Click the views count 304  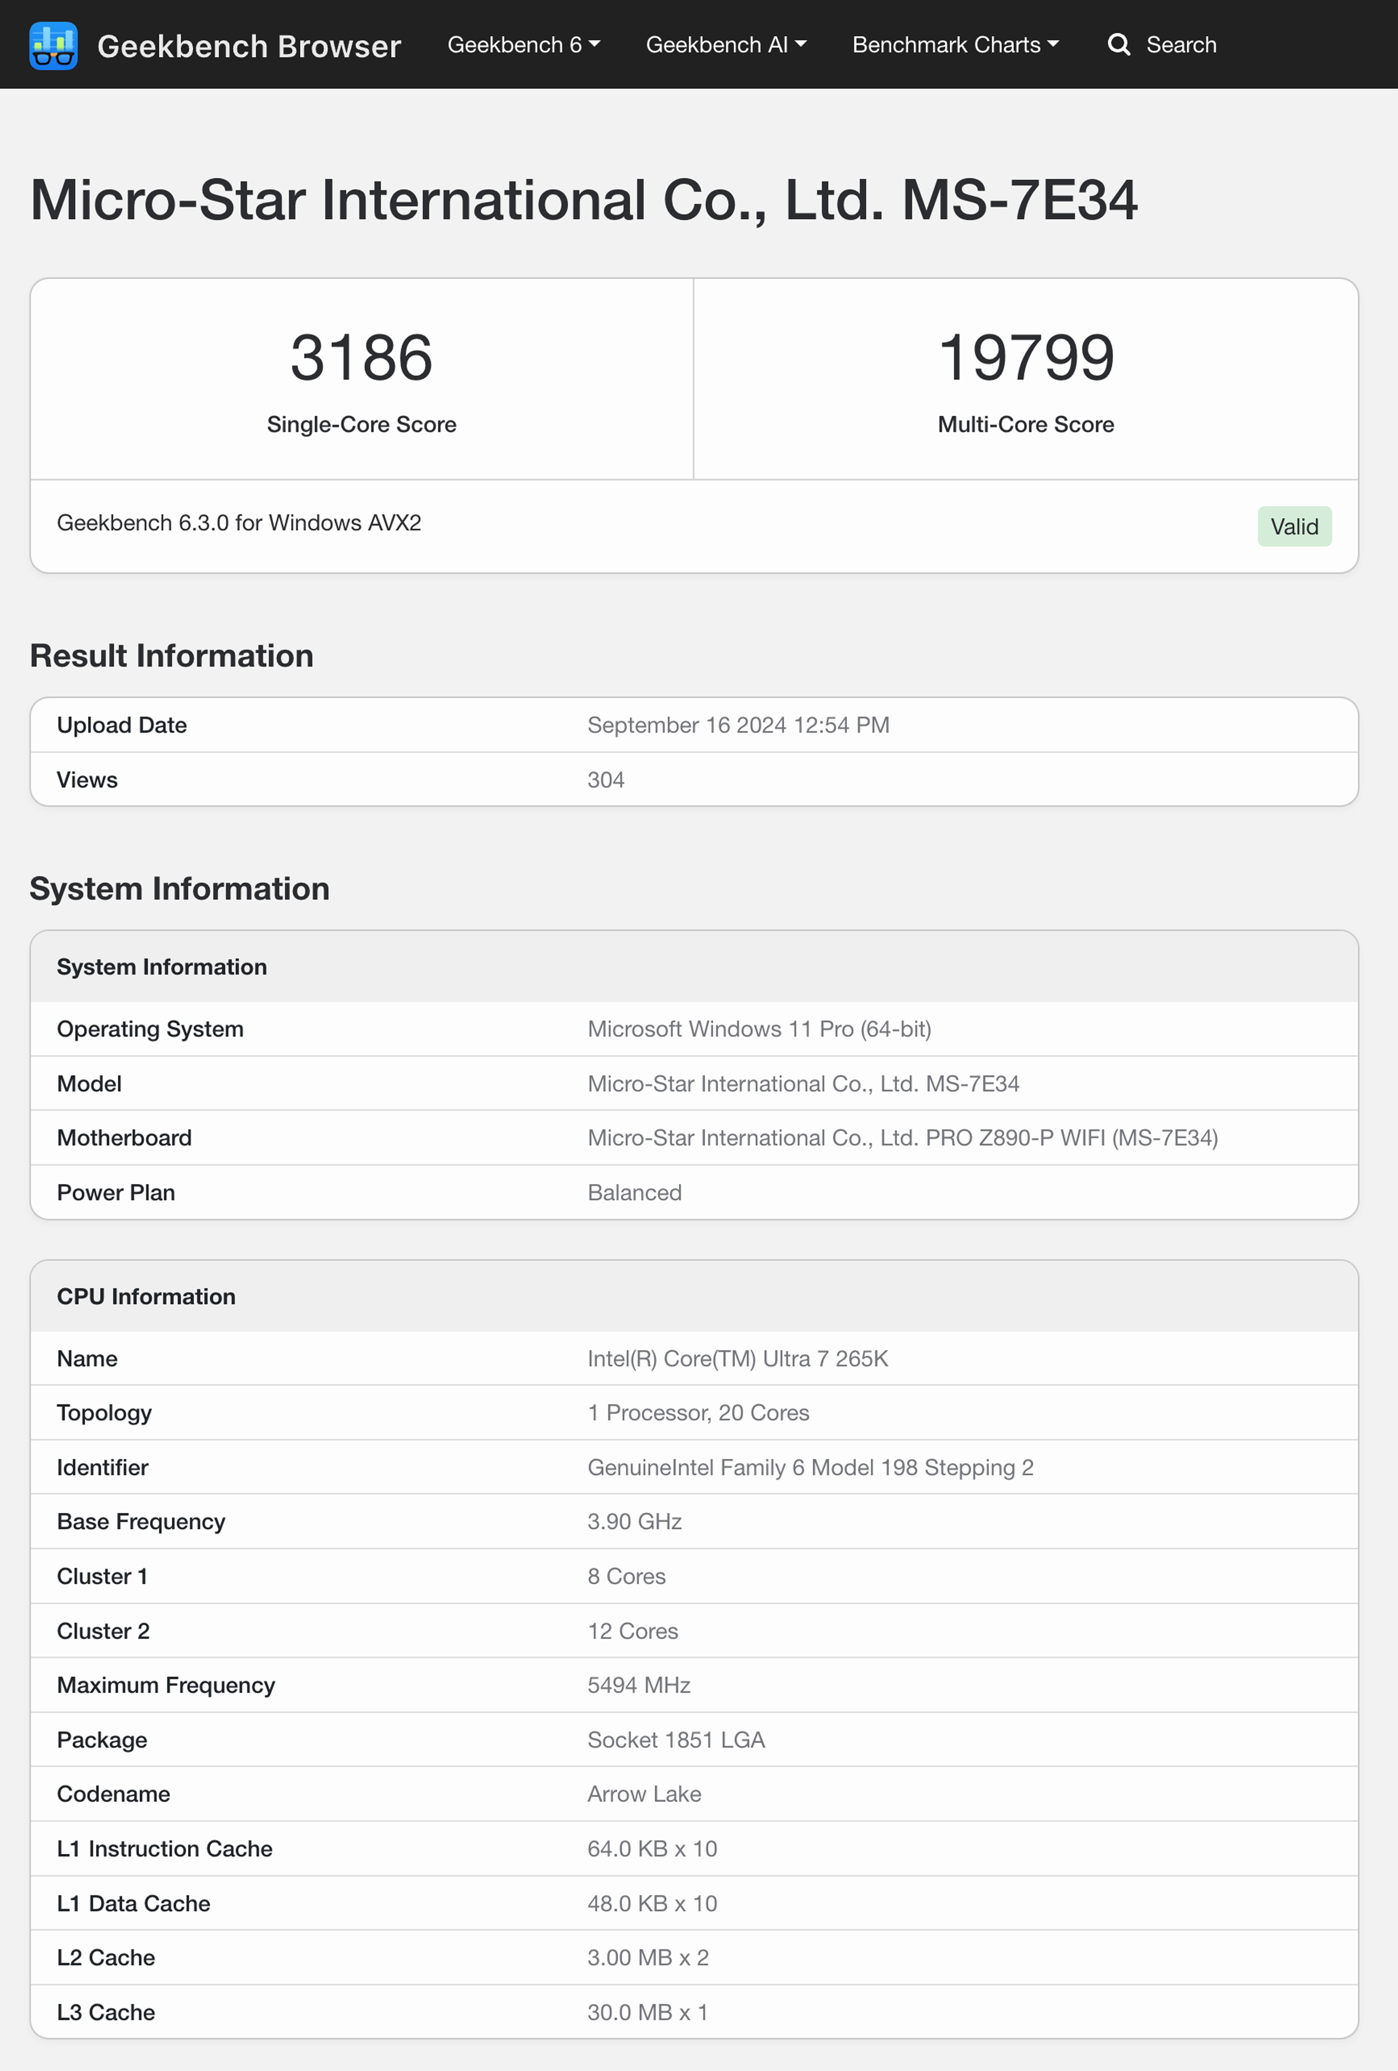click(x=606, y=780)
